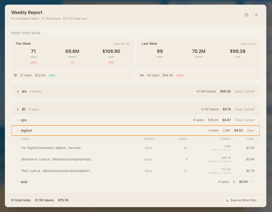Click the TASK column header

pos(25,139)
